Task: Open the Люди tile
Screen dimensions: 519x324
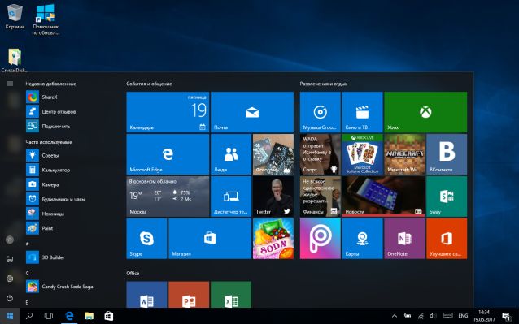Action: click(x=231, y=154)
